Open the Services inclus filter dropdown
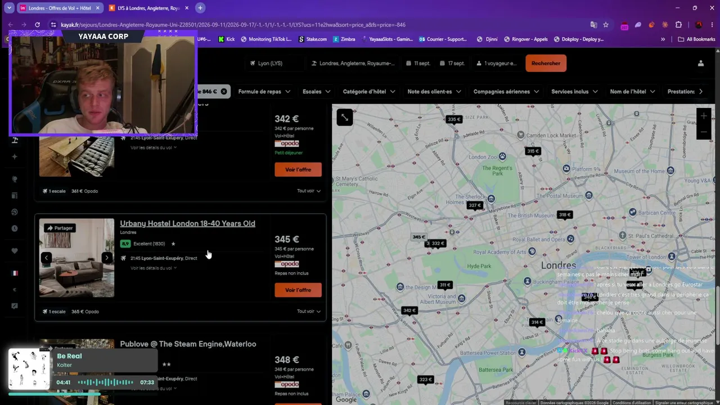The height and width of the screenshot is (405, 720). (575, 92)
